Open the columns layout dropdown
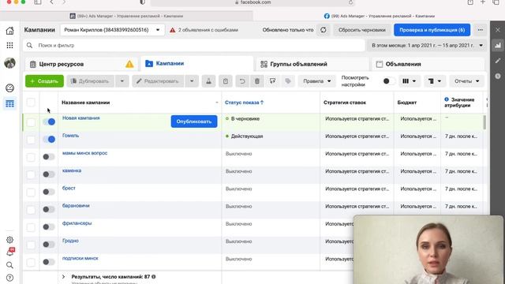Screen dimensions: 505x284 [x=409, y=81]
